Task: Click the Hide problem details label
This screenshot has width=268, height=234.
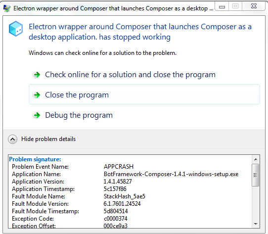Action: pyautogui.click(x=48, y=139)
